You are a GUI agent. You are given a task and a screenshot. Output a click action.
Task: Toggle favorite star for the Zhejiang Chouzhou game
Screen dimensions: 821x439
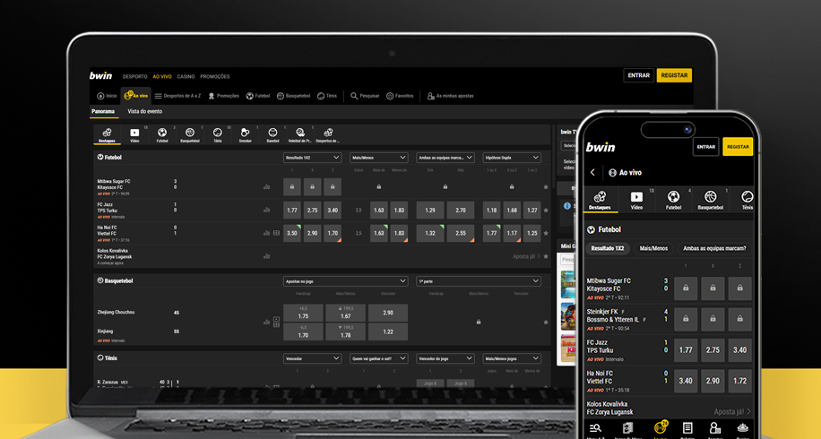coord(545,322)
